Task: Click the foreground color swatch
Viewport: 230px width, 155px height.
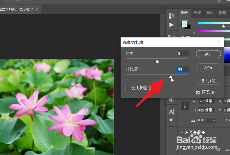Action: coord(184,24)
